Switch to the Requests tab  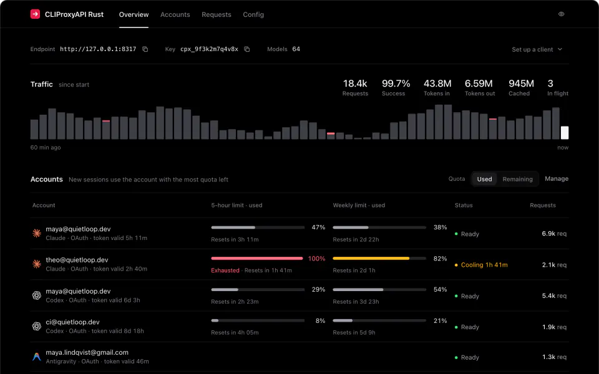click(x=217, y=14)
